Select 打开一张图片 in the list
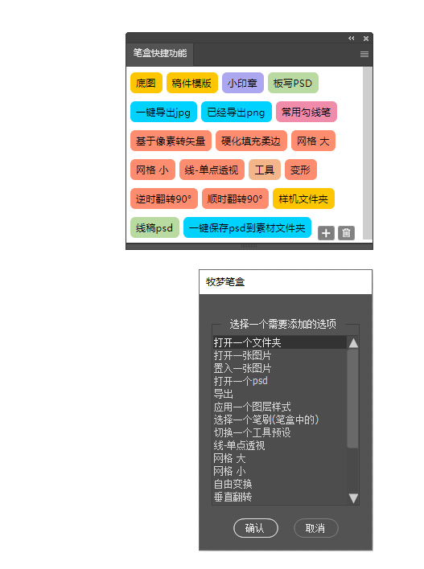The image size is (424, 569). 280,355
